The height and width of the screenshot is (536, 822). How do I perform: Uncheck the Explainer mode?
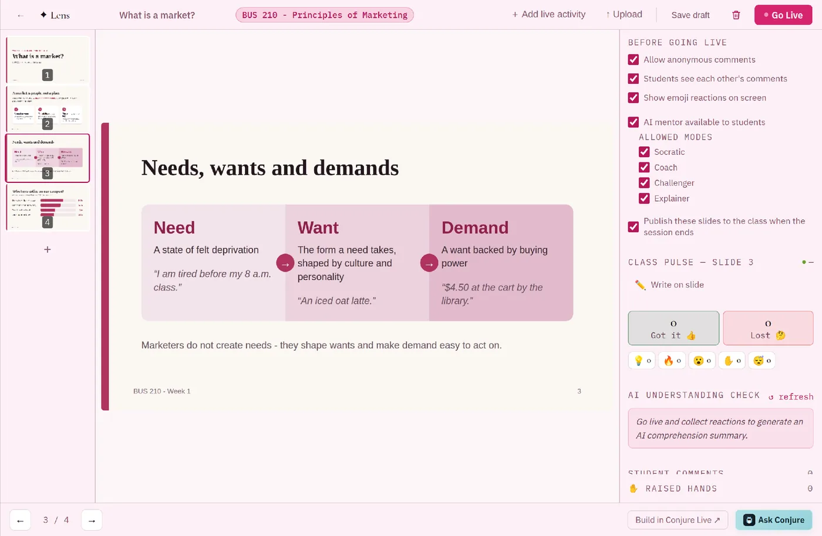click(x=644, y=198)
